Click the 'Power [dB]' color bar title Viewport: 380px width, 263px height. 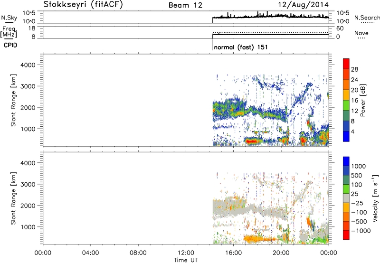pos(362,100)
